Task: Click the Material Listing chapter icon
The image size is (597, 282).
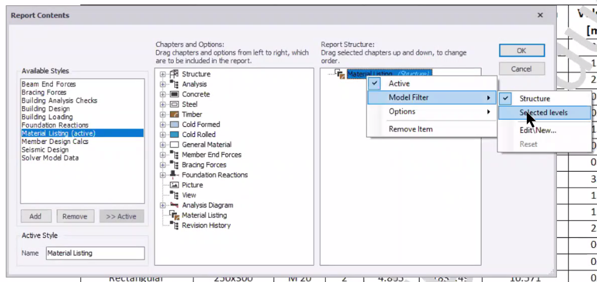Action: [174, 215]
